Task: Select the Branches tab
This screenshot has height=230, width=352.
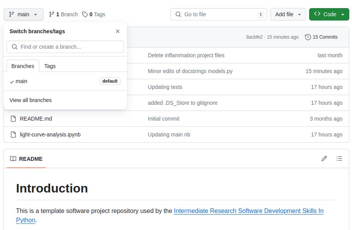Action: pyautogui.click(x=23, y=66)
